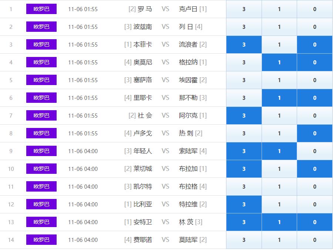The image size is (333, 250).
Task: Deselect 3 for 社会 vs 阿尔克
Action: 244,115
